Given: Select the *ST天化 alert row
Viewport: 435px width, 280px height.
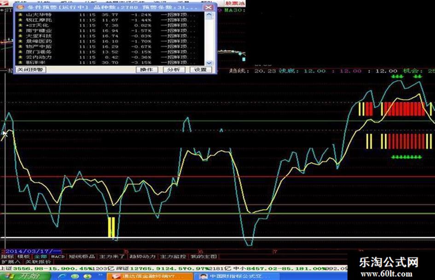Looking at the screenshot, I should click(x=110, y=25).
